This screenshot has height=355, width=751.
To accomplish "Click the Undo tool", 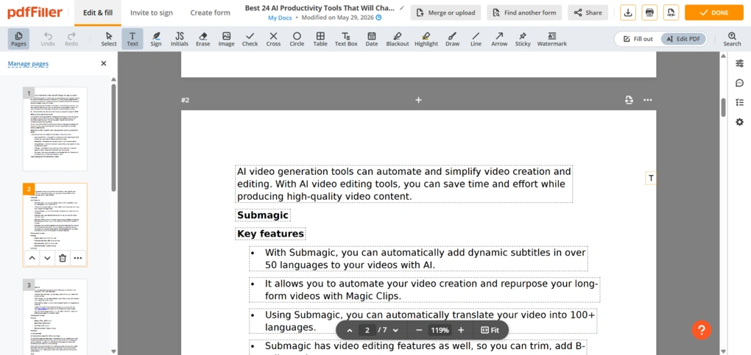I will click(x=48, y=39).
